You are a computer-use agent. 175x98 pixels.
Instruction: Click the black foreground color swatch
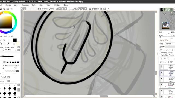[15, 40]
